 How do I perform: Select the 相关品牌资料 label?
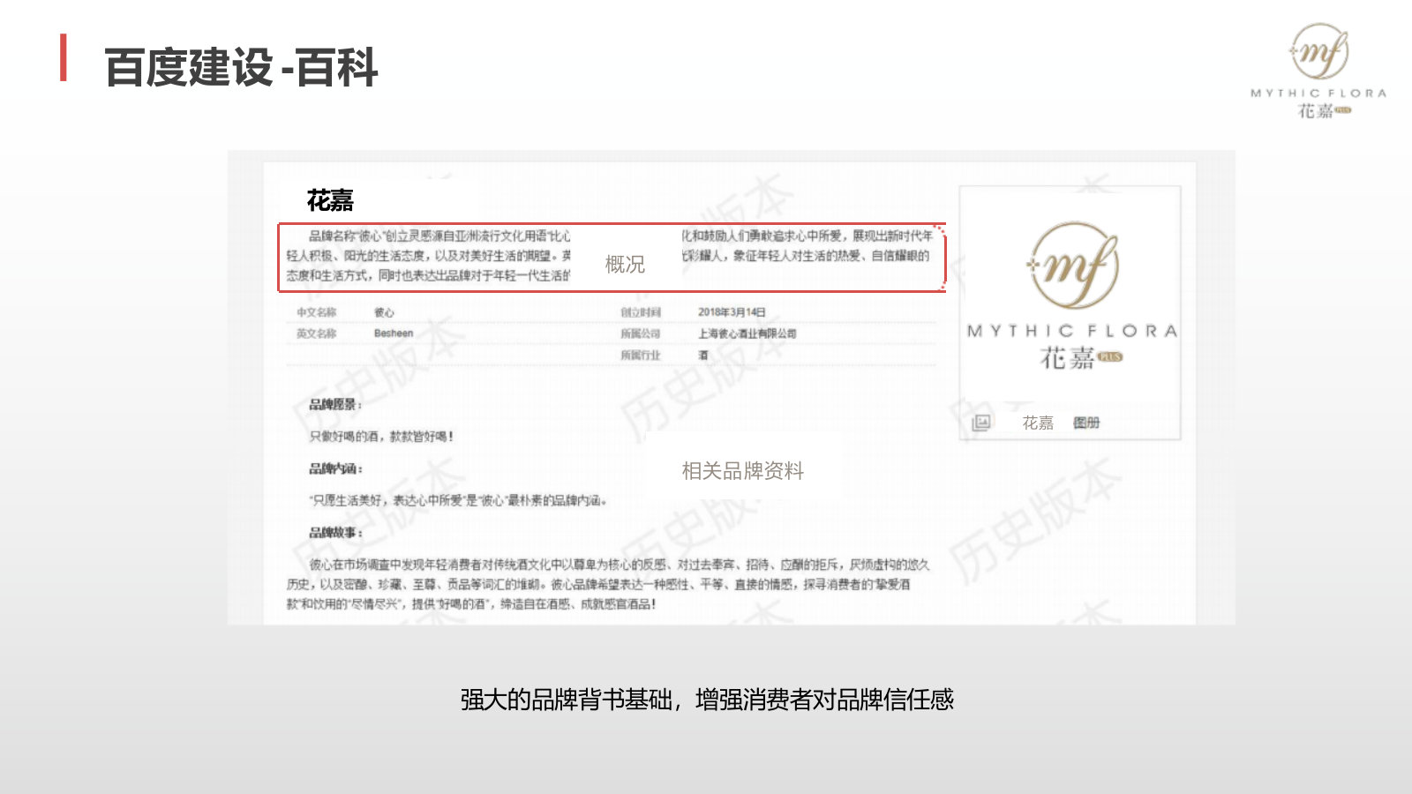coord(744,471)
